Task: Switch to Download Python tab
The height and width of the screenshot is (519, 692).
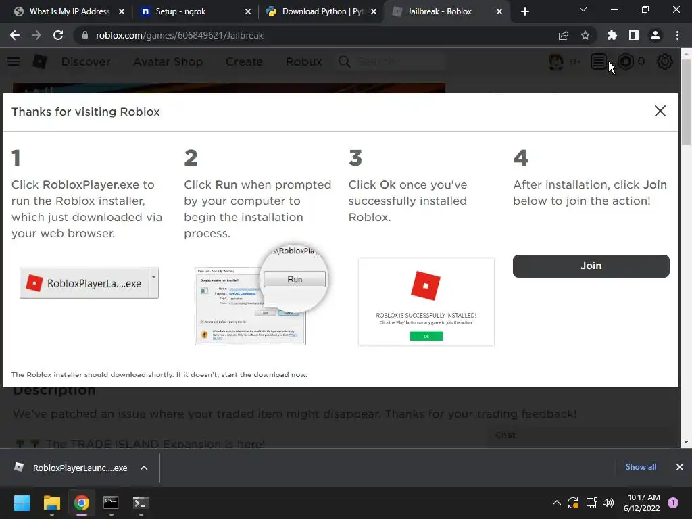Action: coord(322,11)
